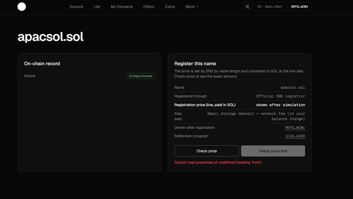
Task: Click the greyed Check price first button
Action: tap(273, 151)
